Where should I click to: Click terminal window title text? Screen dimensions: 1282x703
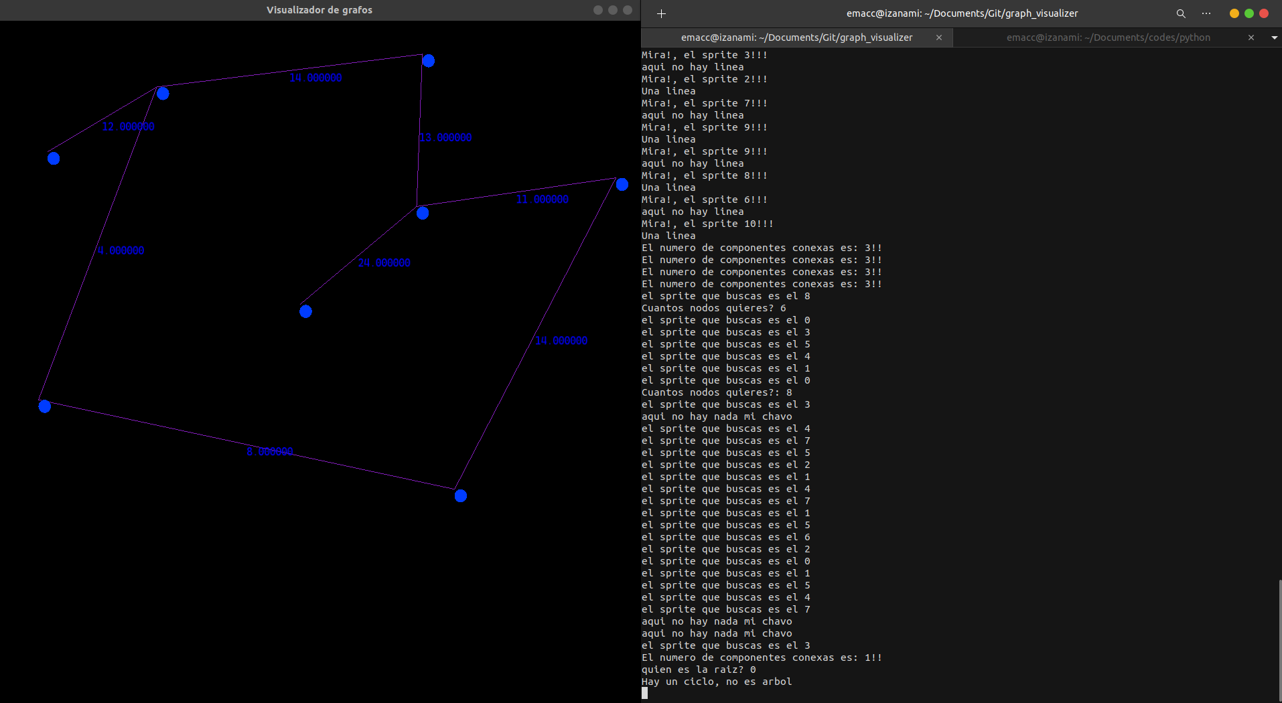962,13
